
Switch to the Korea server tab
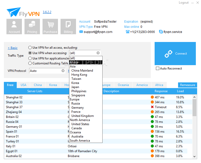coord(53,85)
